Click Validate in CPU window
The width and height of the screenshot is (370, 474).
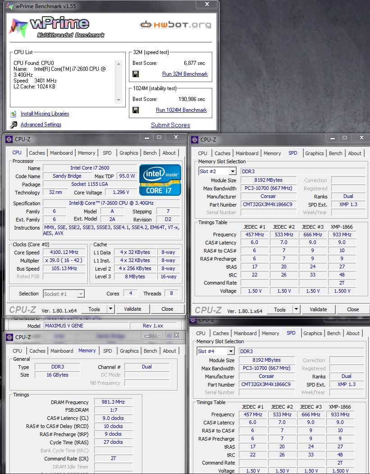click(x=132, y=309)
